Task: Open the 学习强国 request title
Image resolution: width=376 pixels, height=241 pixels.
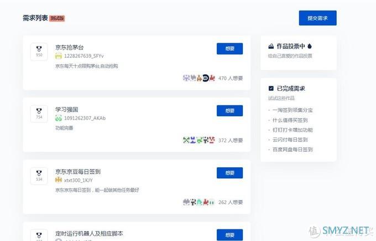Action: (66, 110)
